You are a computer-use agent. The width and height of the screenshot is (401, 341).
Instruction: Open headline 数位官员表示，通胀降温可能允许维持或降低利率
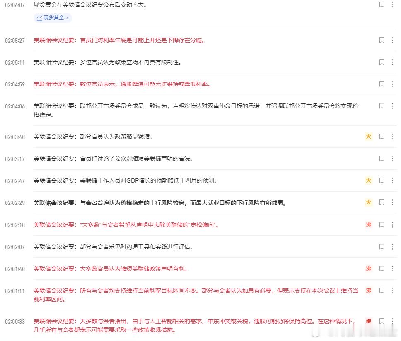coord(123,84)
